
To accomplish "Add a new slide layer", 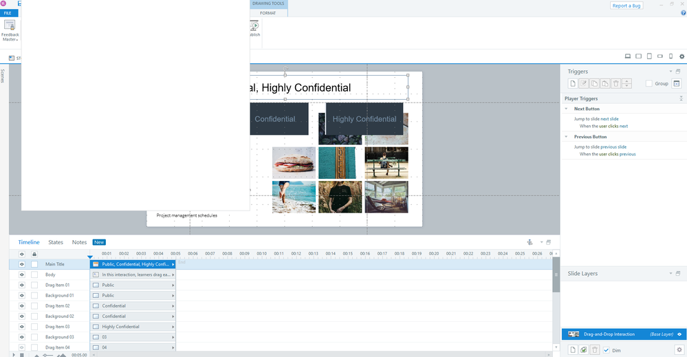I will click(572, 350).
